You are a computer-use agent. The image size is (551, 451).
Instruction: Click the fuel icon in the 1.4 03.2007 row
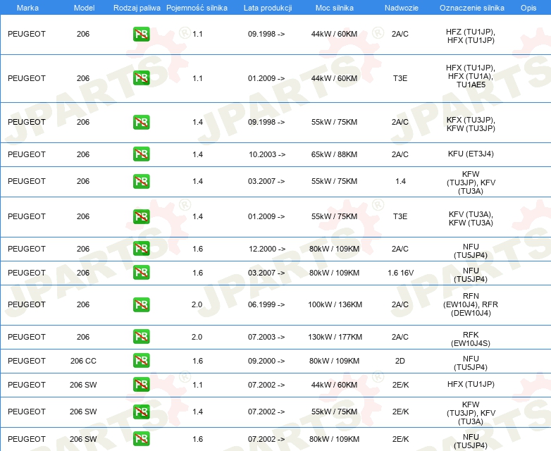pos(141,181)
